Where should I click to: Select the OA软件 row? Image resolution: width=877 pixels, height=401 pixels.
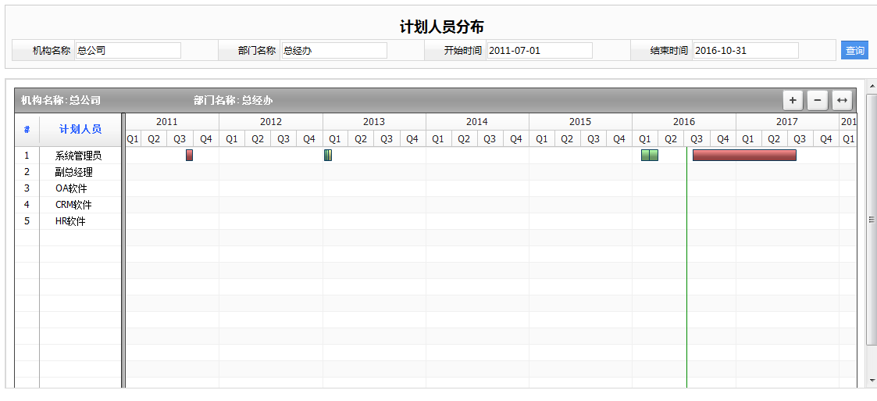pos(71,188)
